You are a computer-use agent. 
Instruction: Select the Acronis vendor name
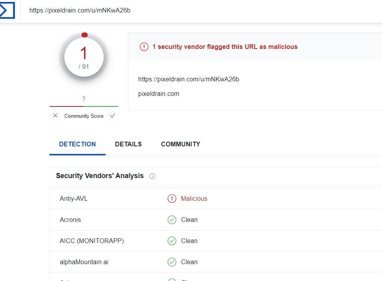click(70, 220)
